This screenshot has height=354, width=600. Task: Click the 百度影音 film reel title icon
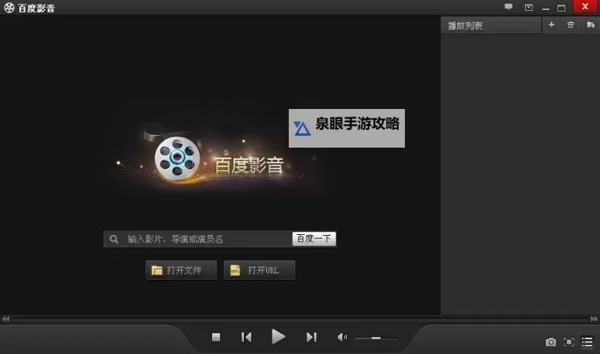point(9,8)
